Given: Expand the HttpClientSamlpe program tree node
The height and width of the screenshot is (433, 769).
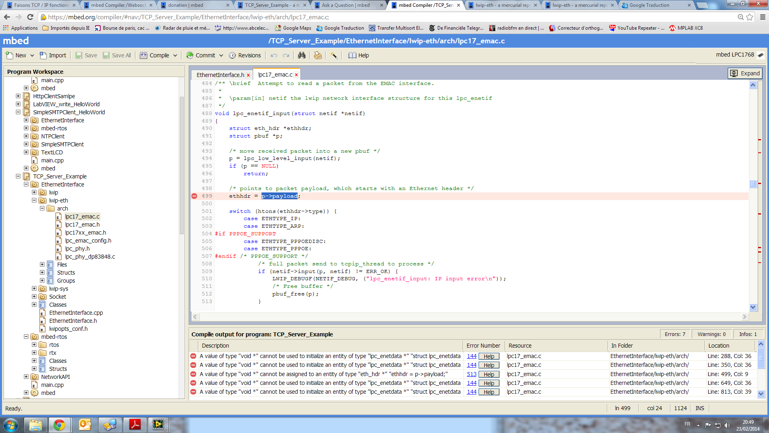Looking at the screenshot, I should pos(18,96).
